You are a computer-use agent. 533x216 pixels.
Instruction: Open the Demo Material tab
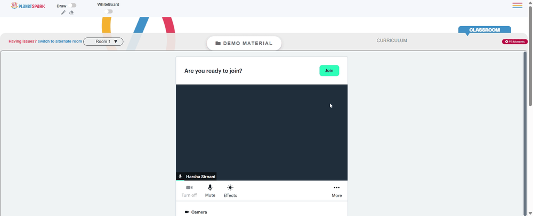click(x=244, y=44)
